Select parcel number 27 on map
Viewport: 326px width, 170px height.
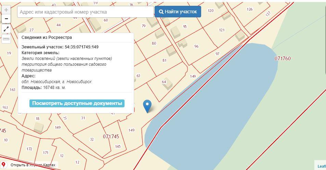(31, 30)
